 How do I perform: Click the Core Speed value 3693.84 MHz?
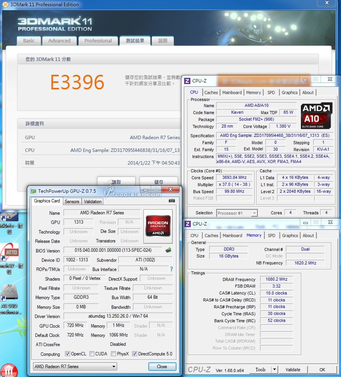[x=234, y=177]
